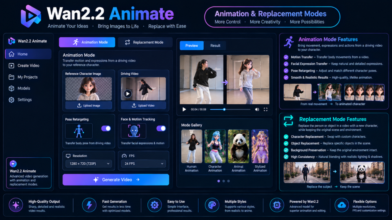Click the Easy to Use gear icon
The image size is (392, 220).
[x=155, y=205]
